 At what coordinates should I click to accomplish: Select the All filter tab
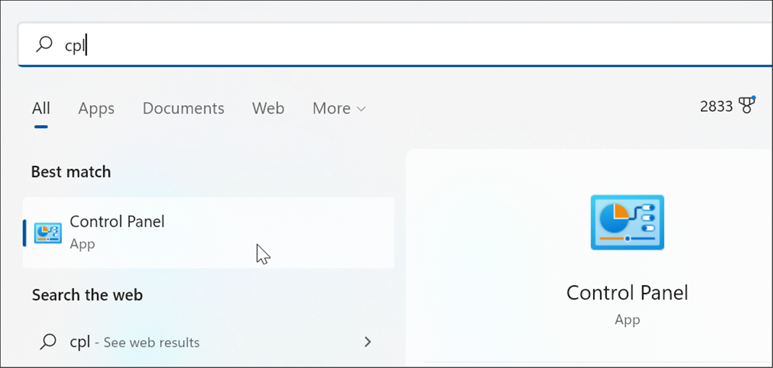(x=41, y=108)
